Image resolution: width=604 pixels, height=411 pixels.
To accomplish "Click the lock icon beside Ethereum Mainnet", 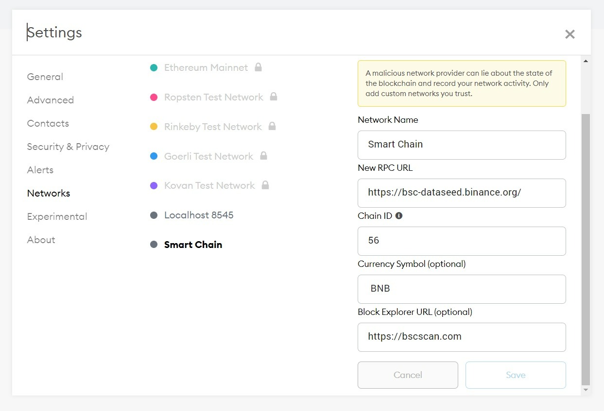I will [x=259, y=67].
